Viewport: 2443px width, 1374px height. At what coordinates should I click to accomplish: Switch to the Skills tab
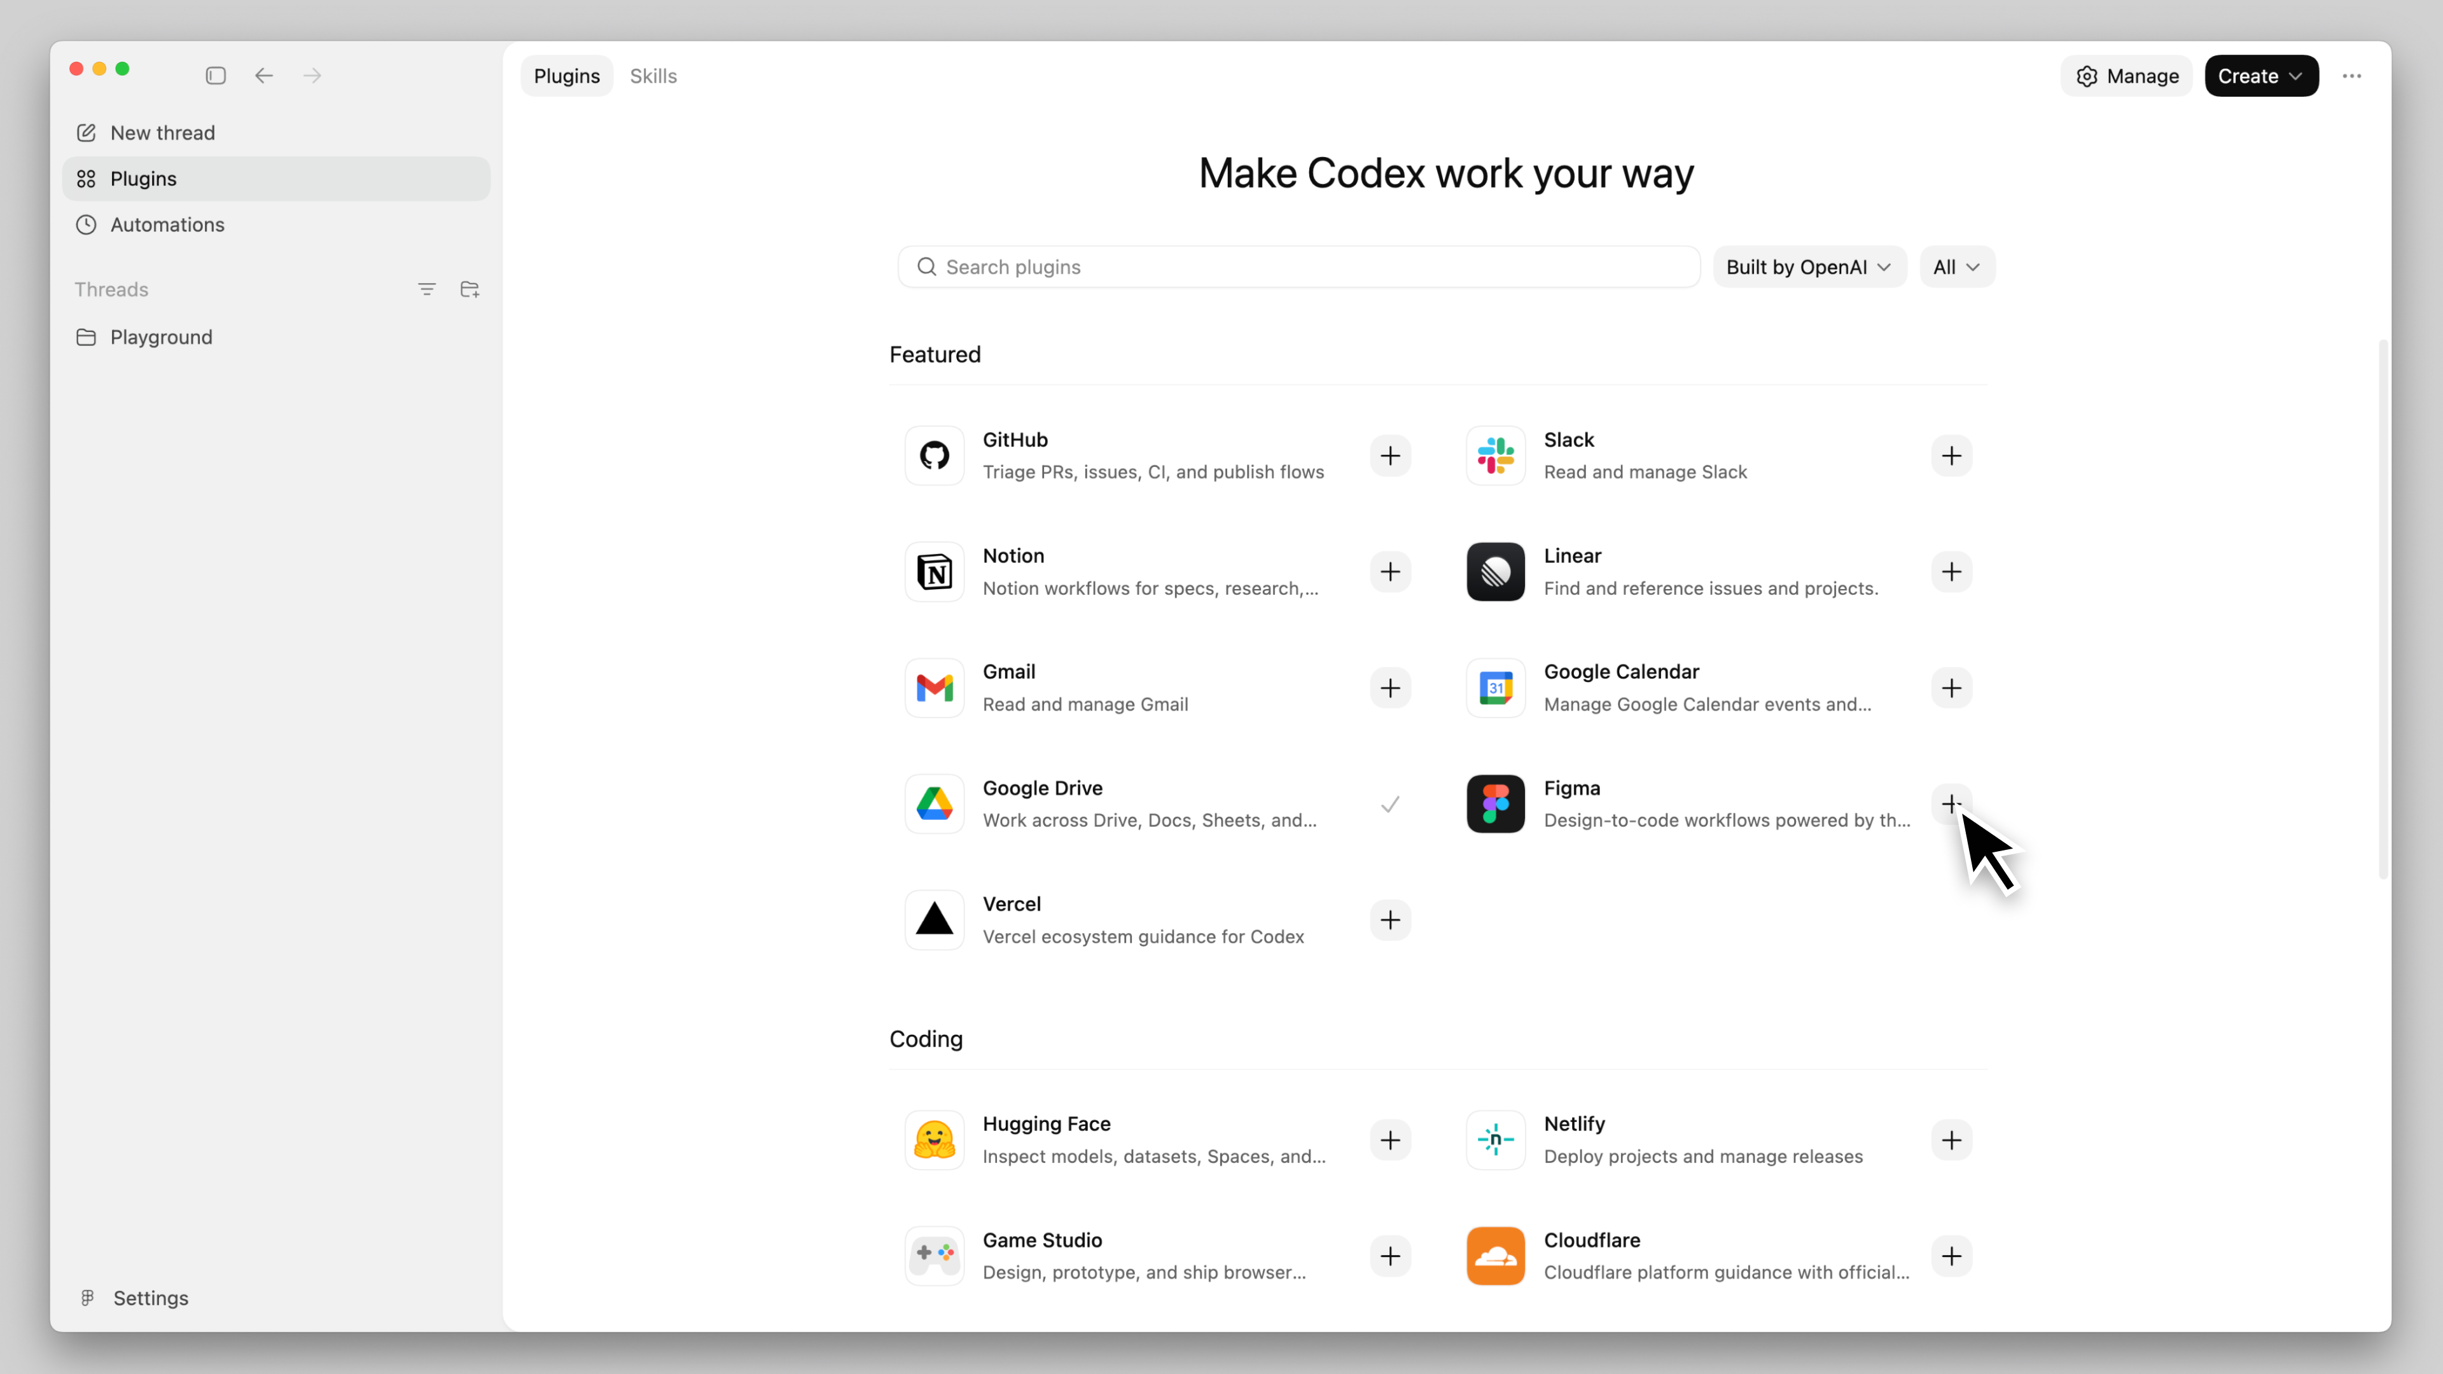click(x=653, y=75)
